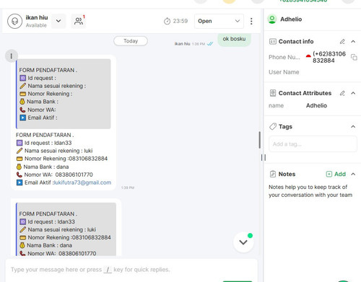This screenshot has width=361, height=282.
Task: Open the lukifutra73@gmail.com email link
Action: pyautogui.click(x=82, y=182)
